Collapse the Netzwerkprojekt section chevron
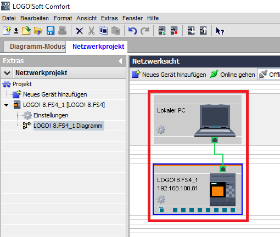This screenshot has height=237, width=280. point(7,73)
